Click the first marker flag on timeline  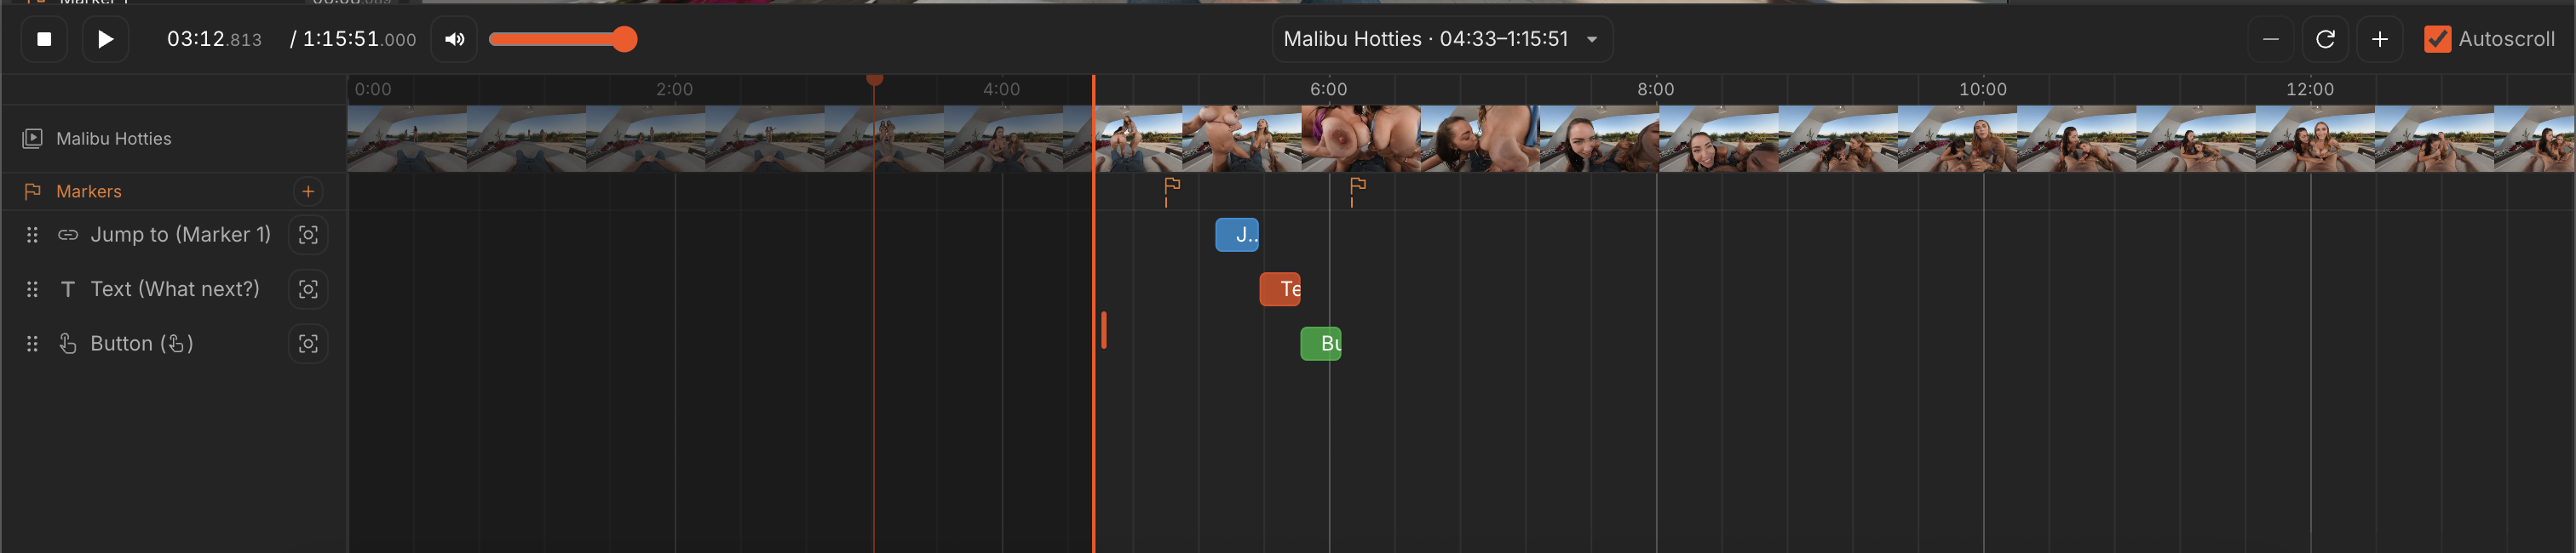coord(1172,190)
